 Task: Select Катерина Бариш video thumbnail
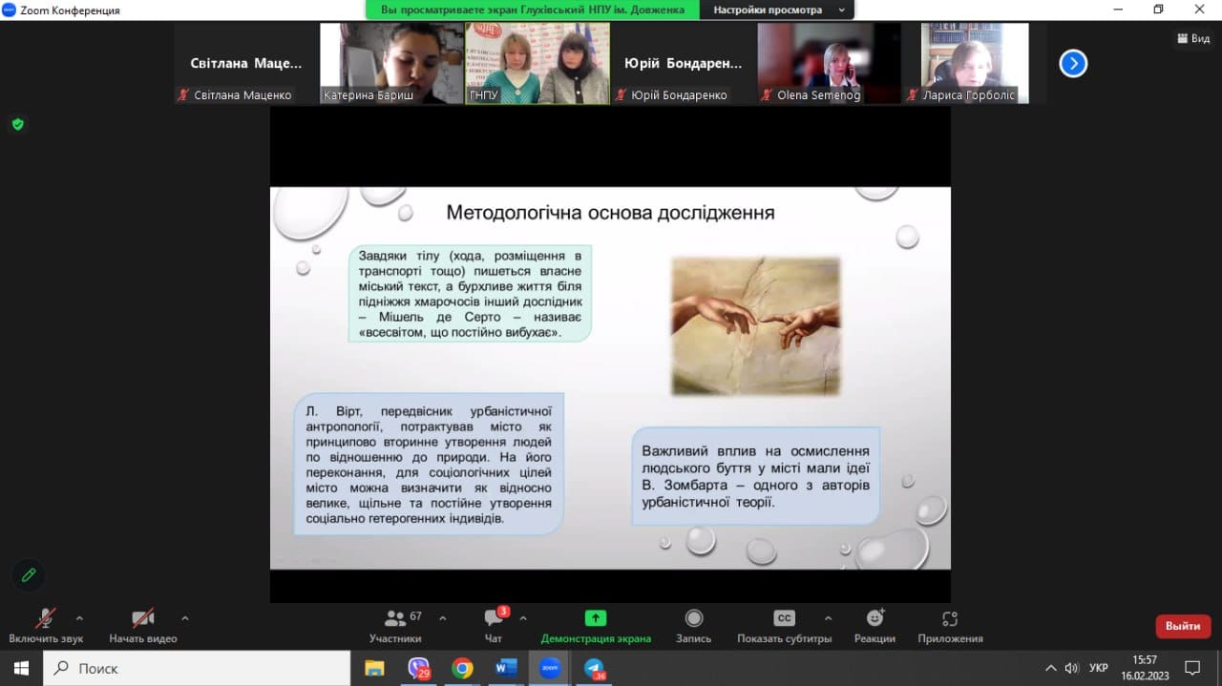(391, 63)
